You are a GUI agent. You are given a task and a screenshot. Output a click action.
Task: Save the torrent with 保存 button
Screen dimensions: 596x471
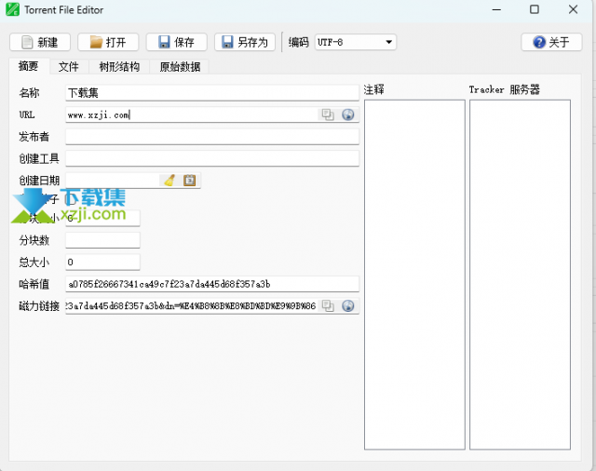(x=176, y=42)
